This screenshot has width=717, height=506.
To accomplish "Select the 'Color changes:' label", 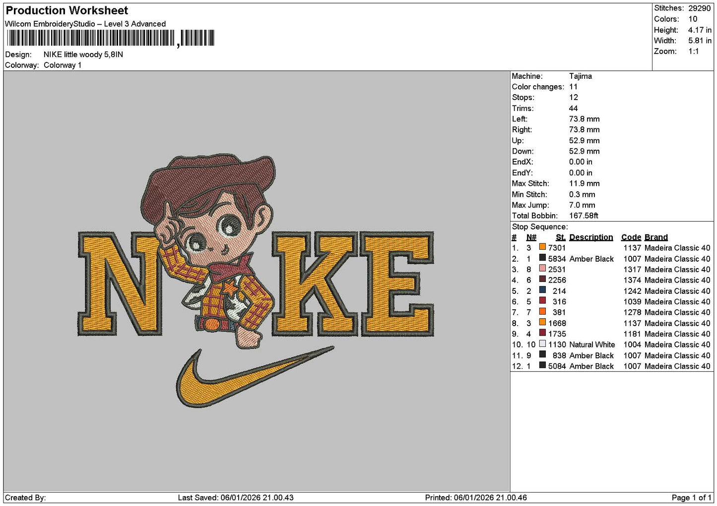I will pos(538,87).
